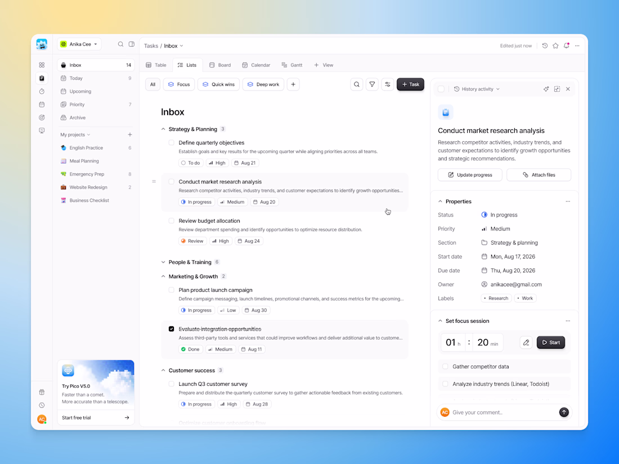Check Analyze industry trends subtask
The height and width of the screenshot is (464, 619).
(445, 384)
